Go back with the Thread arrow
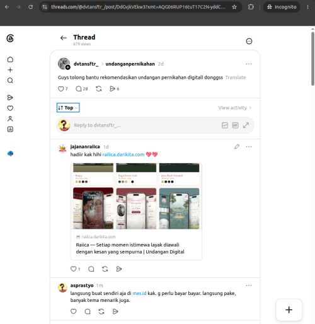The width and height of the screenshot is (315, 324). point(63,38)
